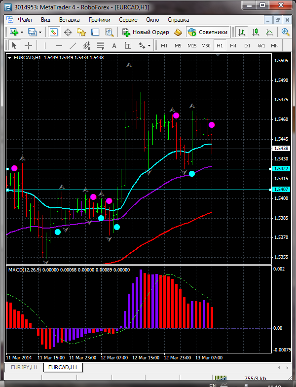The image size is (296, 387).
Task: Switch timeframe to M1
Action: click(164, 45)
